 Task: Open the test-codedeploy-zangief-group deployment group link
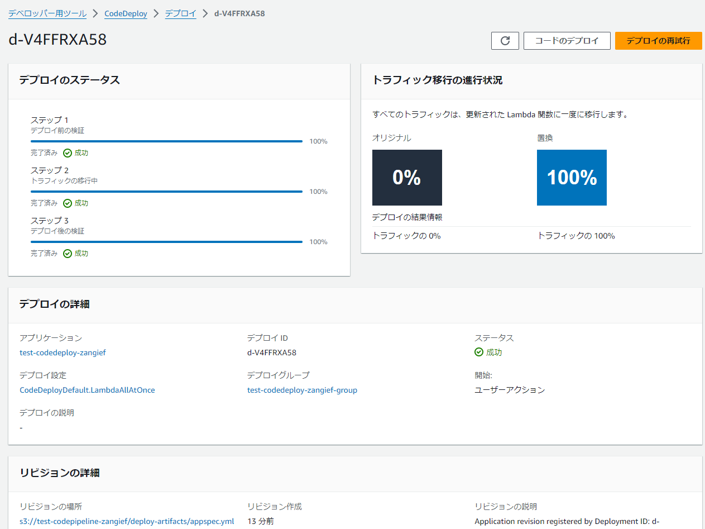[x=302, y=390]
